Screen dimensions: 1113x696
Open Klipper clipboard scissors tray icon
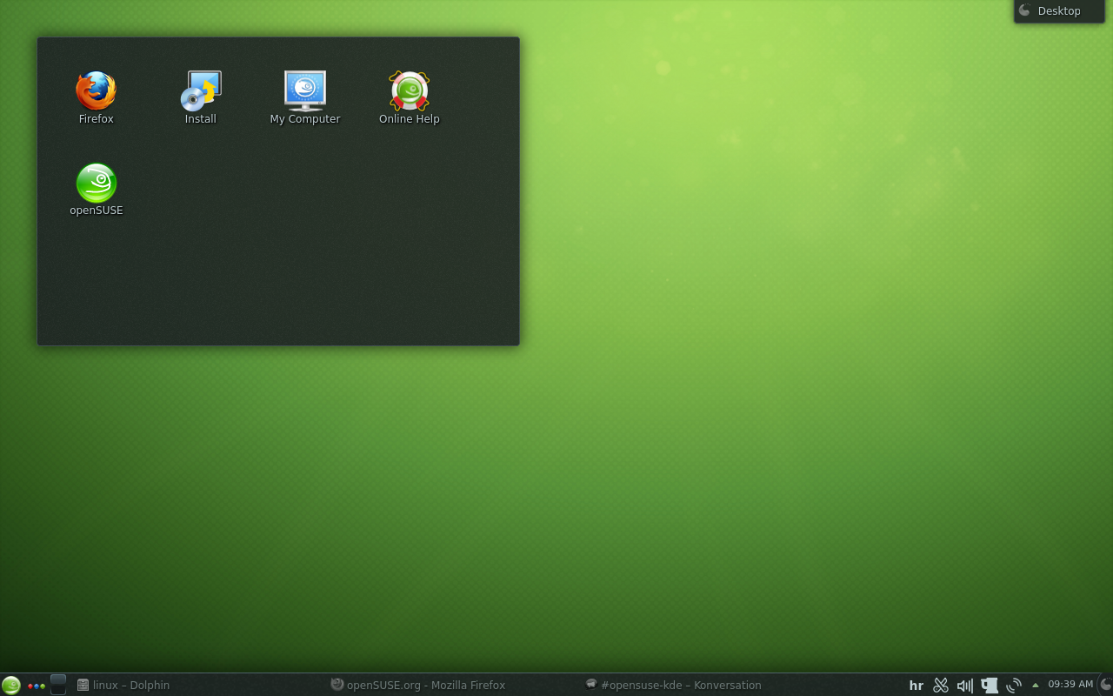click(940, 685)
